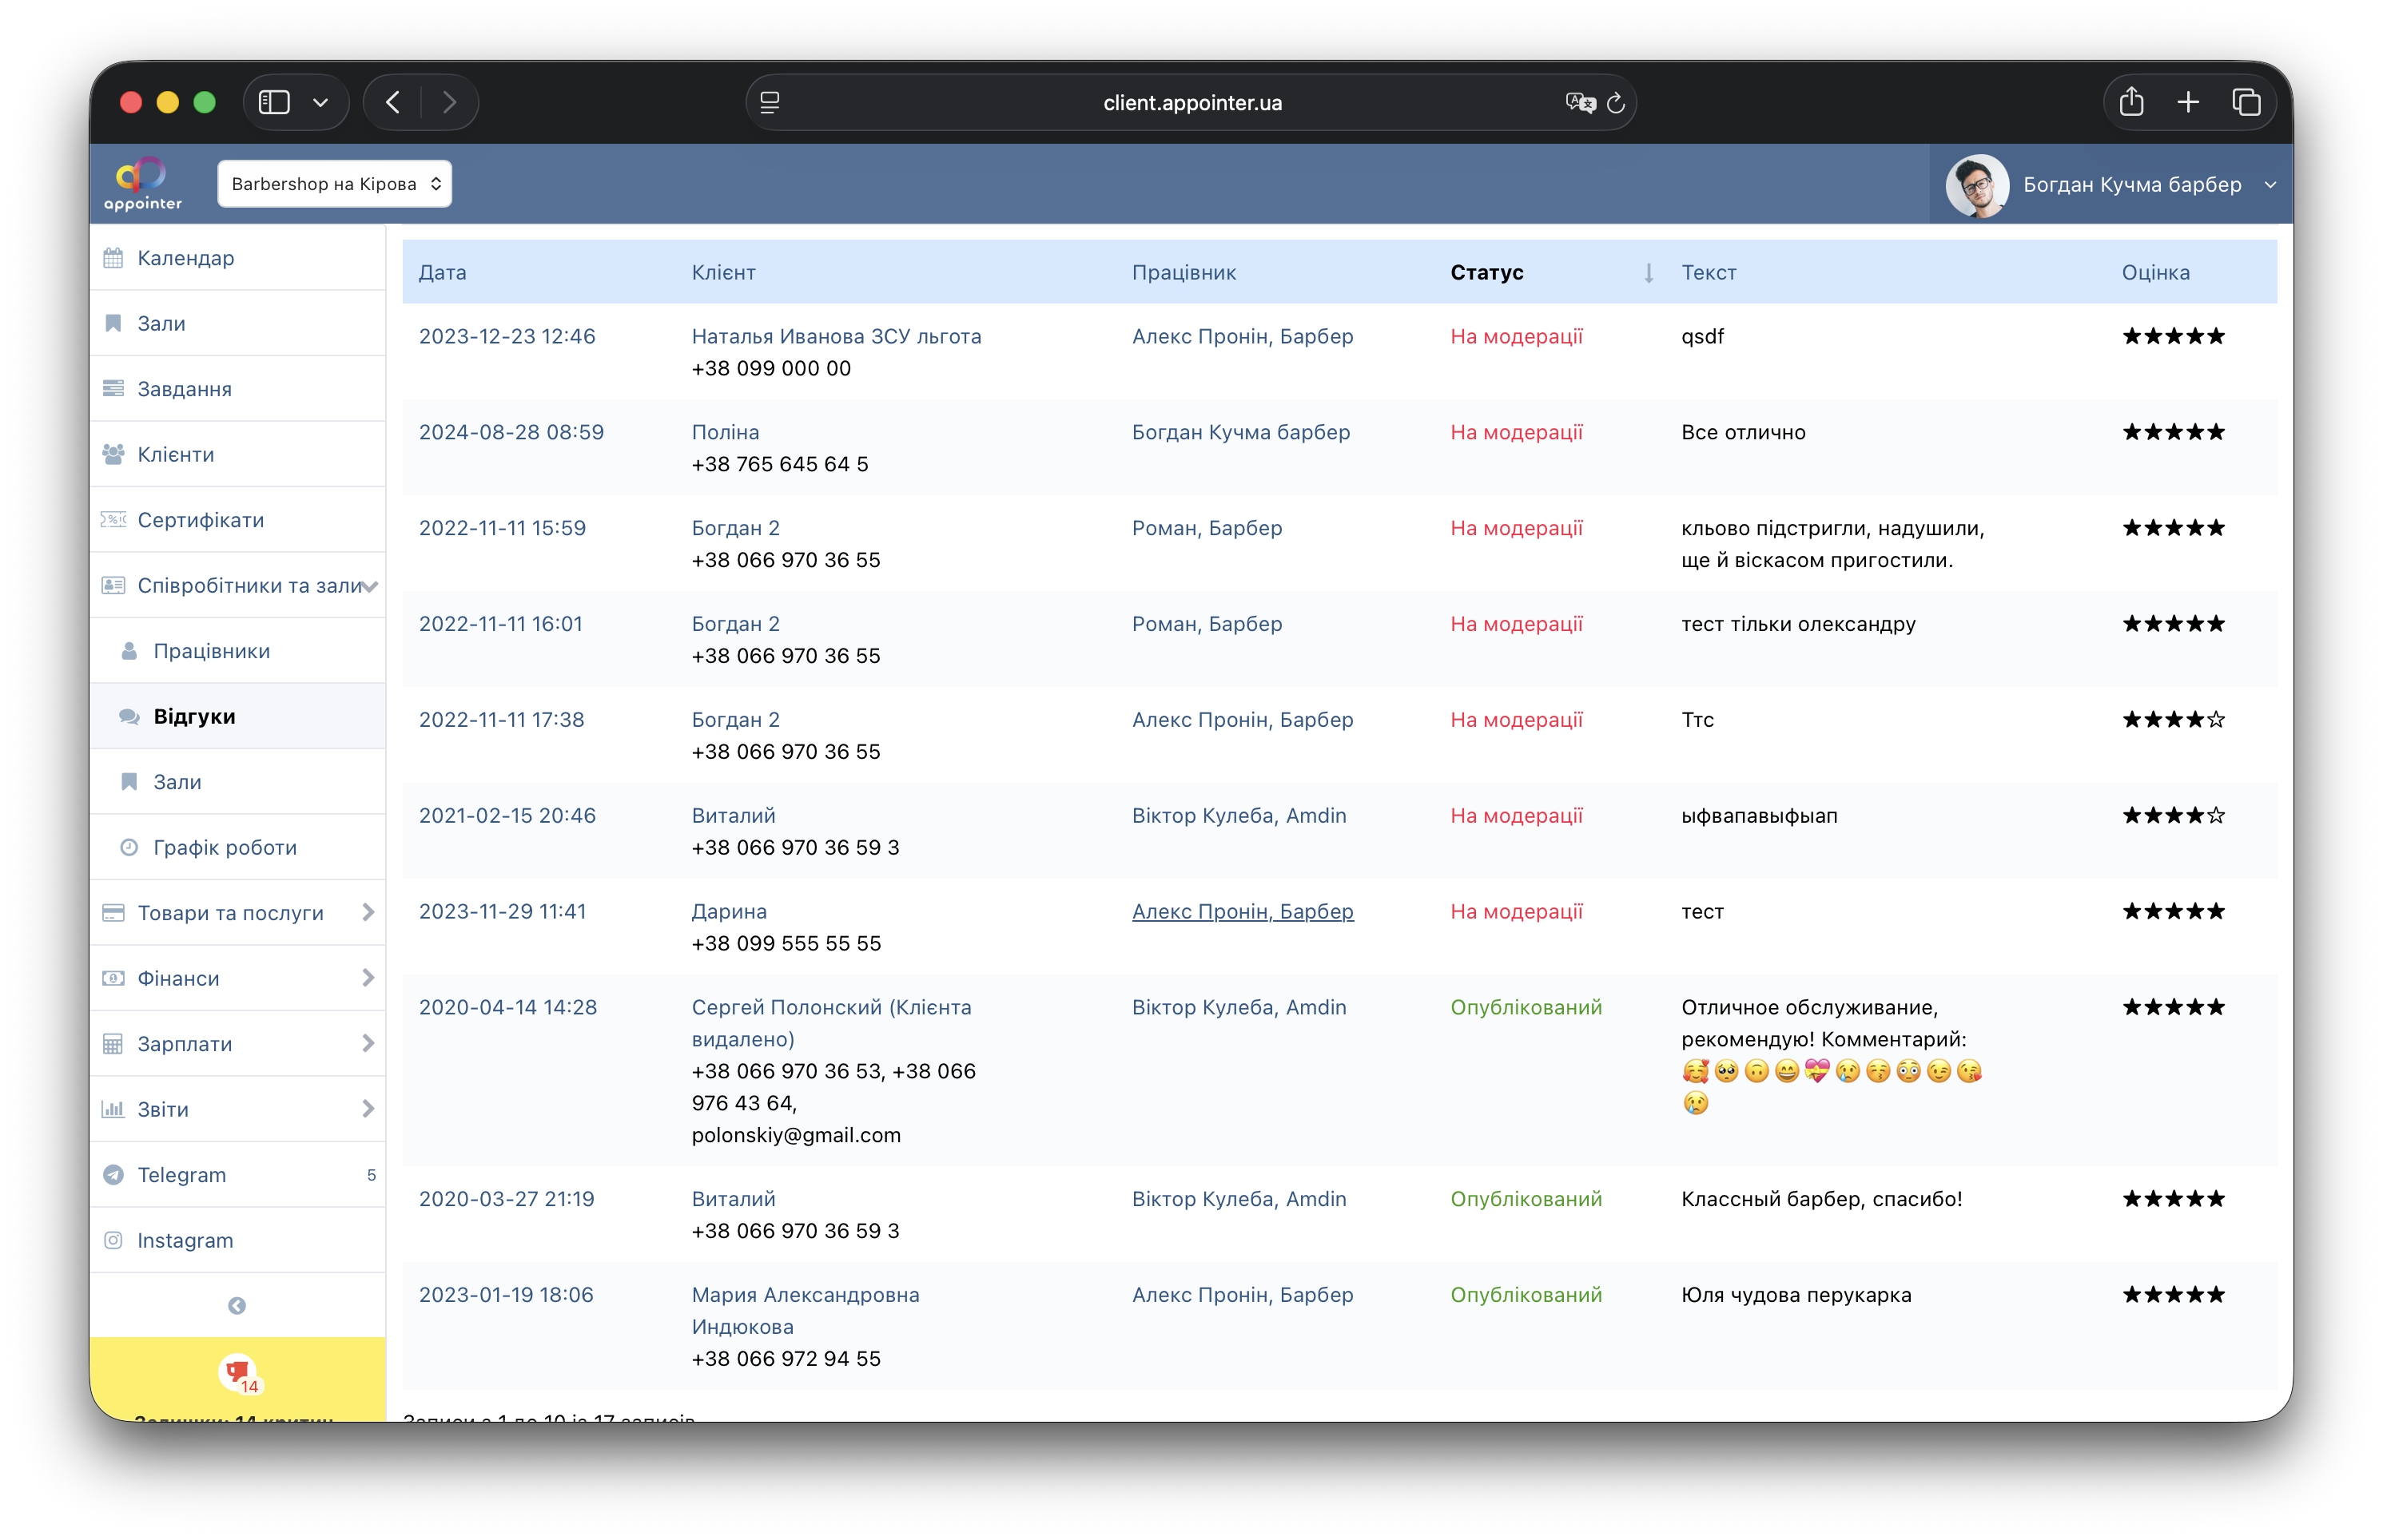Open review dated 2024-08-28 08:59
Image resolution: width=2383 pixels, height=1540 pixels.
[511, 432]
